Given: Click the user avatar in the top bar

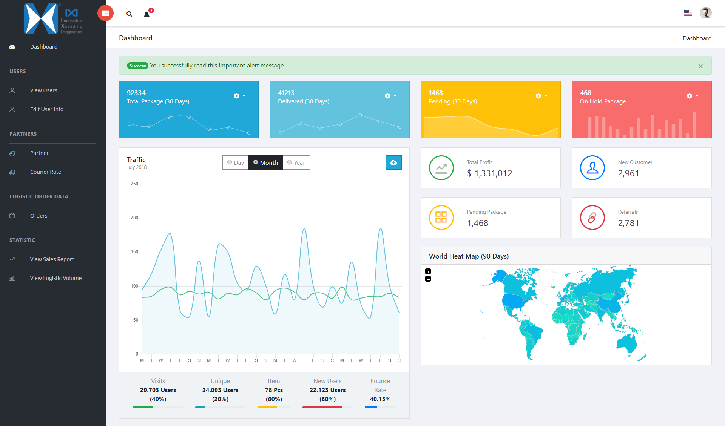Looking at the screenshot, I should coord(705,13).
